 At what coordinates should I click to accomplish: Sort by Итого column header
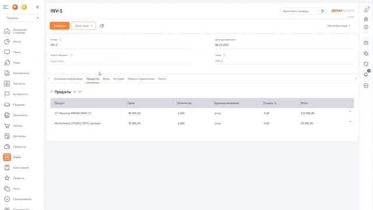tap(304, 103)
